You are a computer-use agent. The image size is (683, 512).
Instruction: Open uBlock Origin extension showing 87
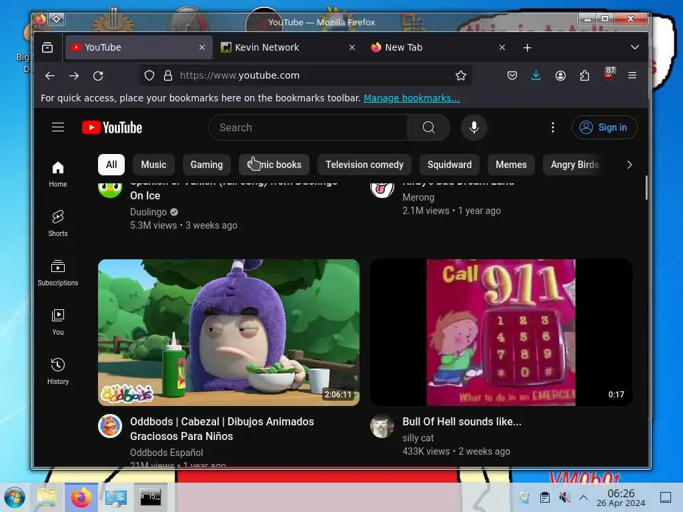coord(609,75)
